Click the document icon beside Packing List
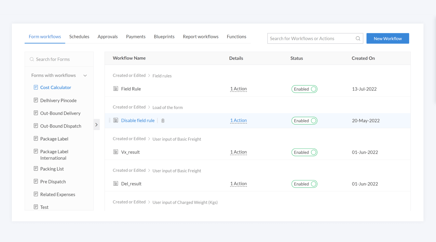The width and height of the screenshot is (436, 242). pyautogui.click(x=36, y=168)
